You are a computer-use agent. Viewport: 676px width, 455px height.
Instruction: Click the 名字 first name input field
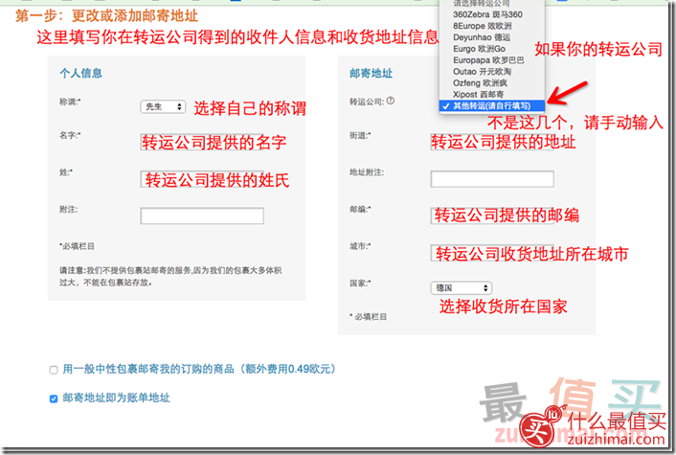202,142
